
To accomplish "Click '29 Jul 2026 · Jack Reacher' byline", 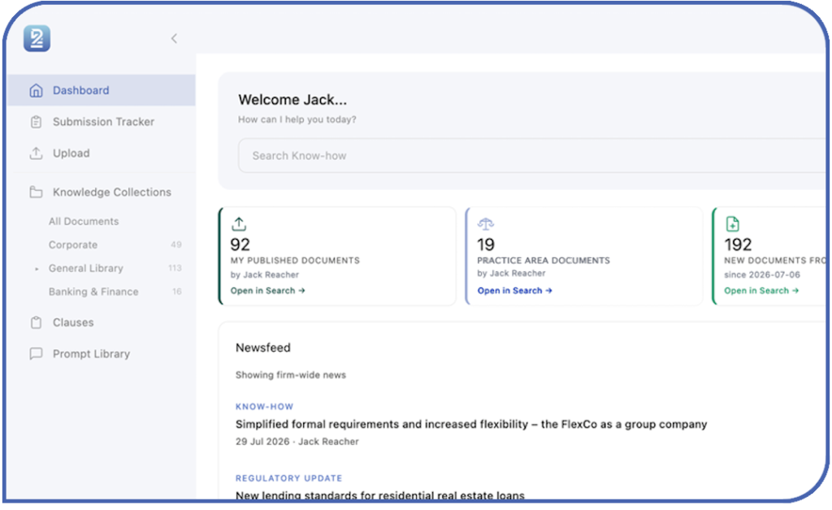I will 297,442.
